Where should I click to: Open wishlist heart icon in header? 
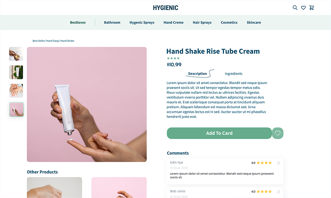click(303, 7)
